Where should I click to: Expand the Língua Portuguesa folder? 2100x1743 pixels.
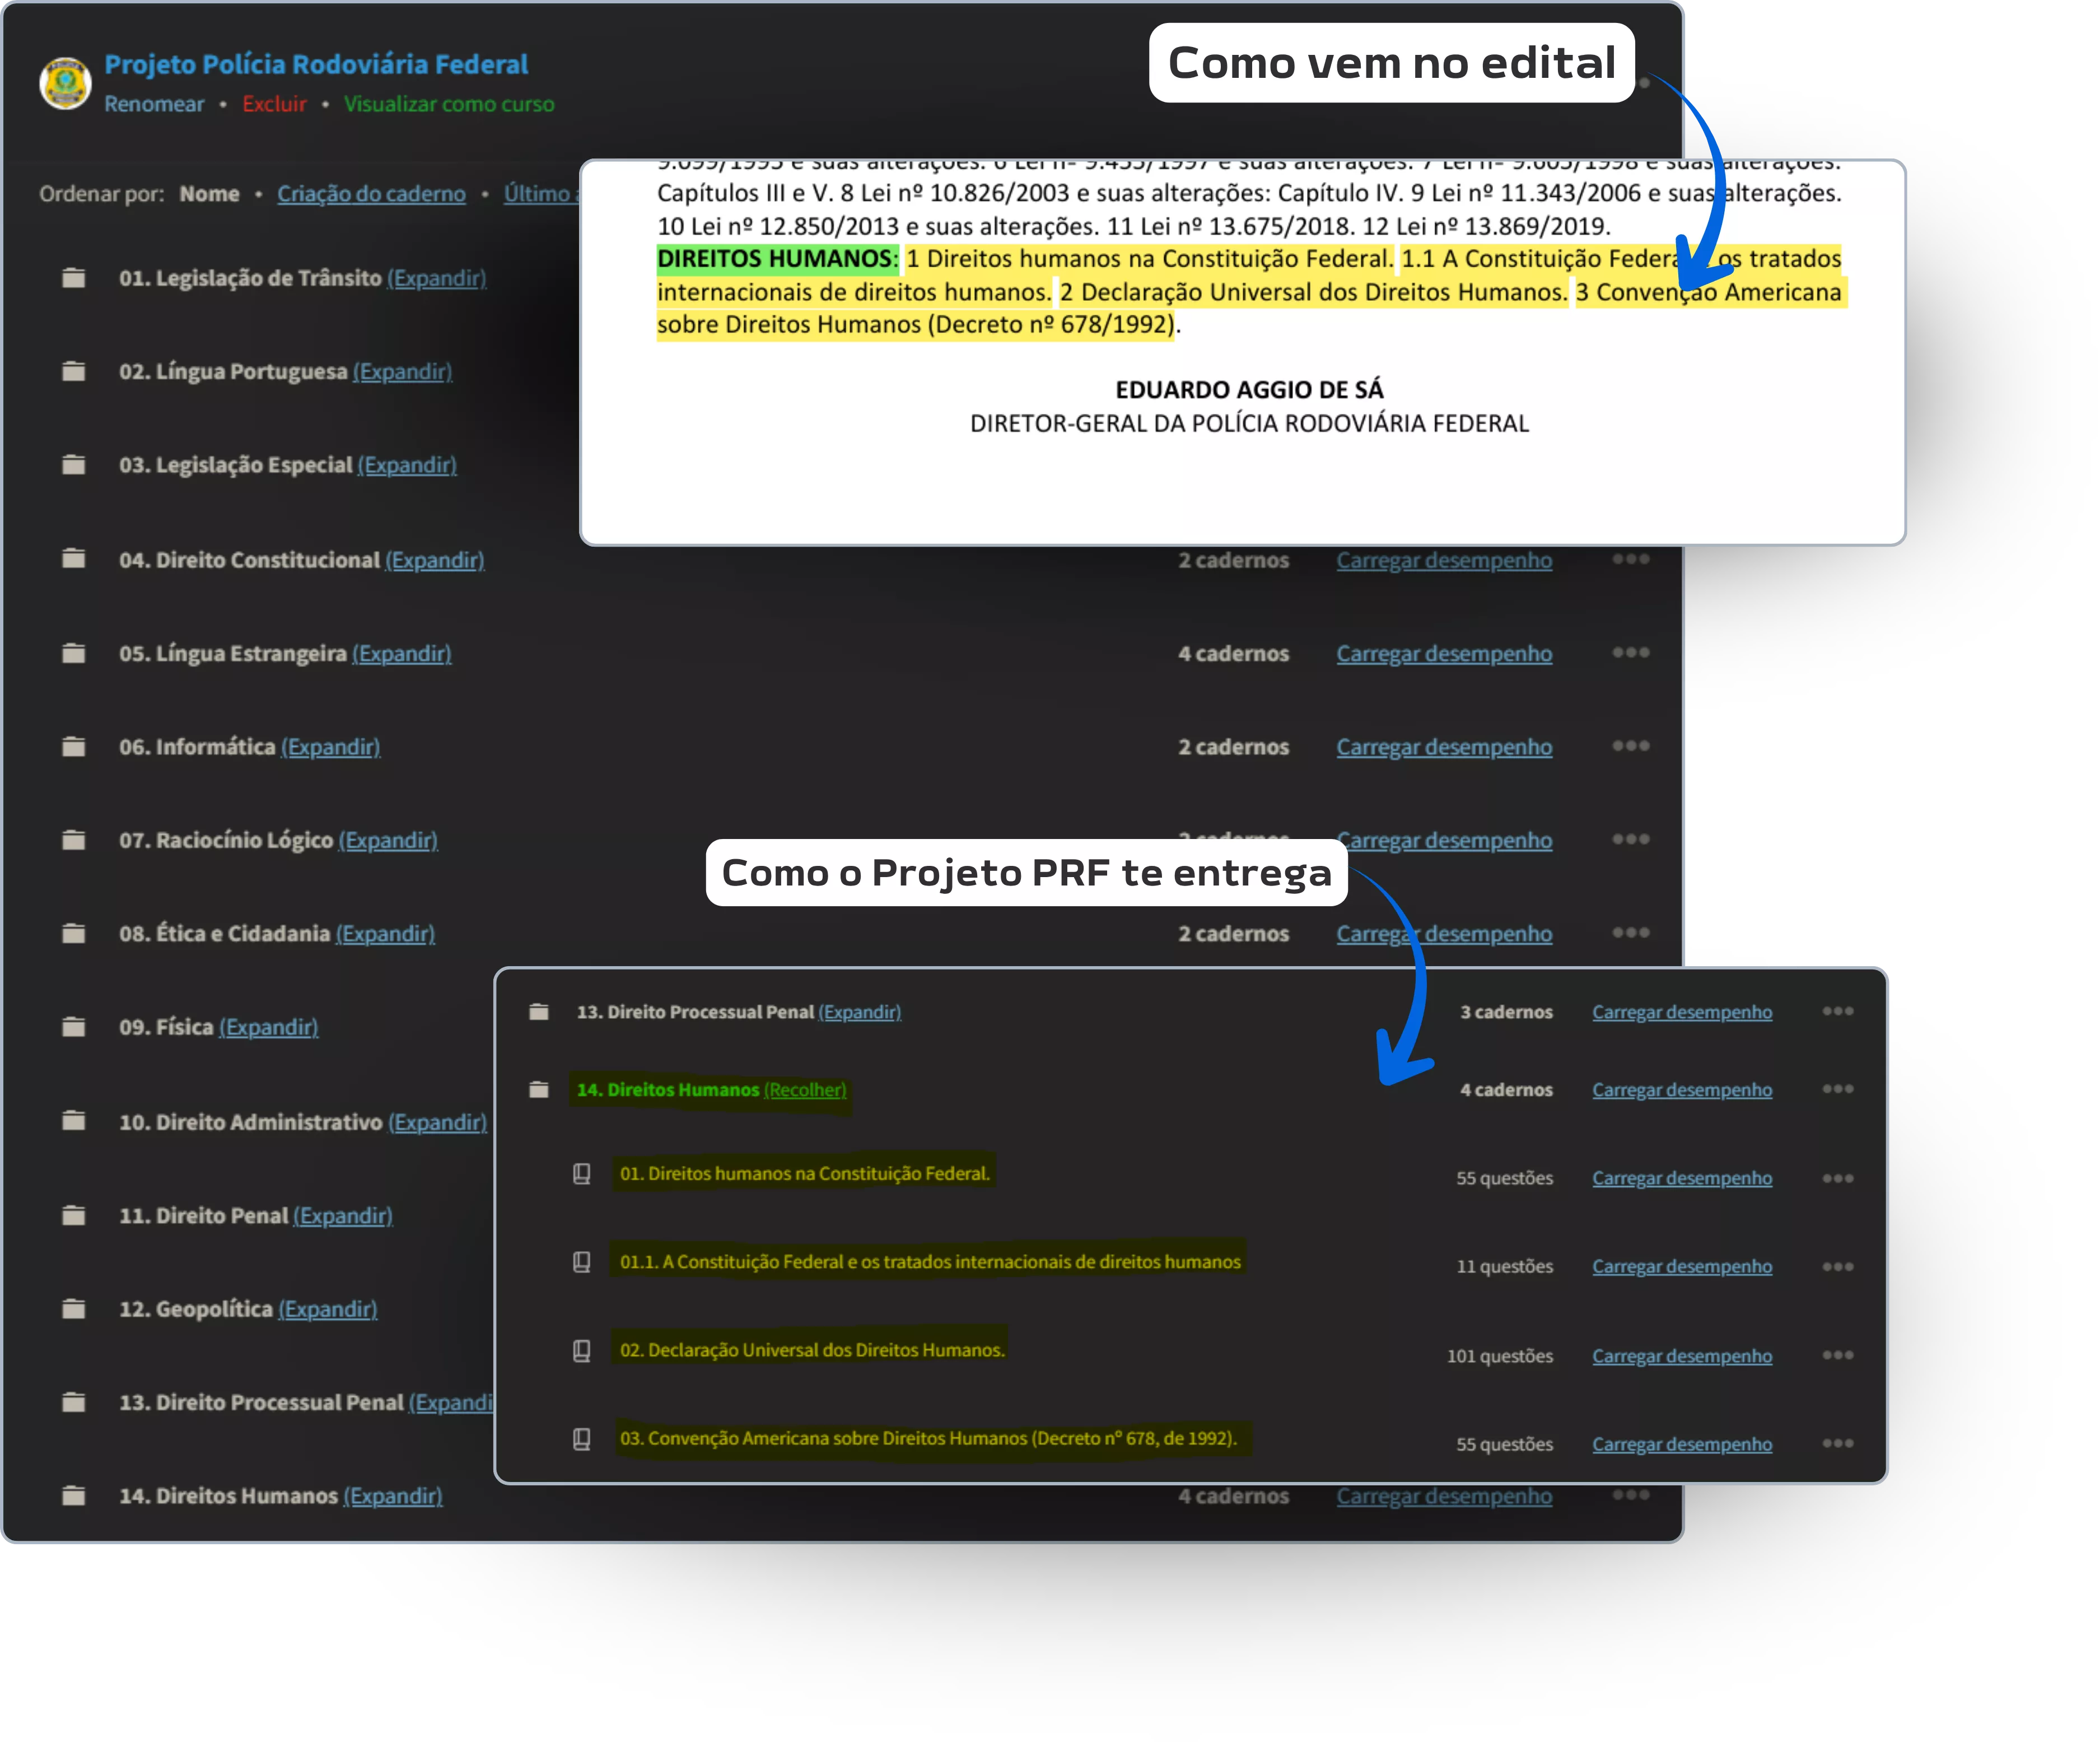pyautogui.click(x=402, y=372)
